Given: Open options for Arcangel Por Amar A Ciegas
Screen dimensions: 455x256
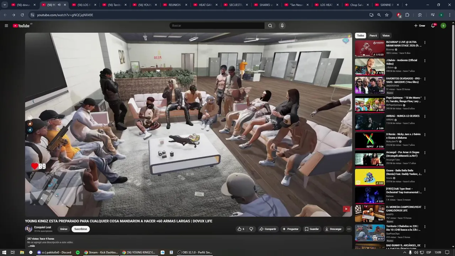Looking at the screenshot, I should tap(425, 153).
